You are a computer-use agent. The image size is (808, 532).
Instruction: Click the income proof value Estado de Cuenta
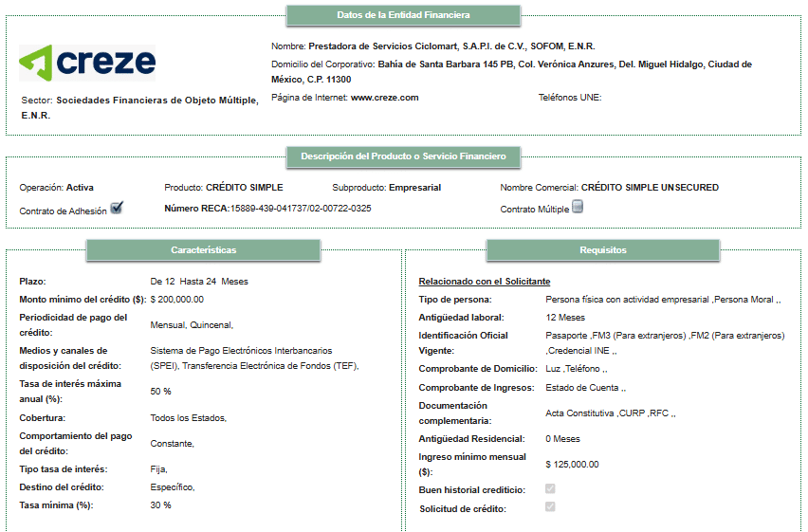click(585, 388)
